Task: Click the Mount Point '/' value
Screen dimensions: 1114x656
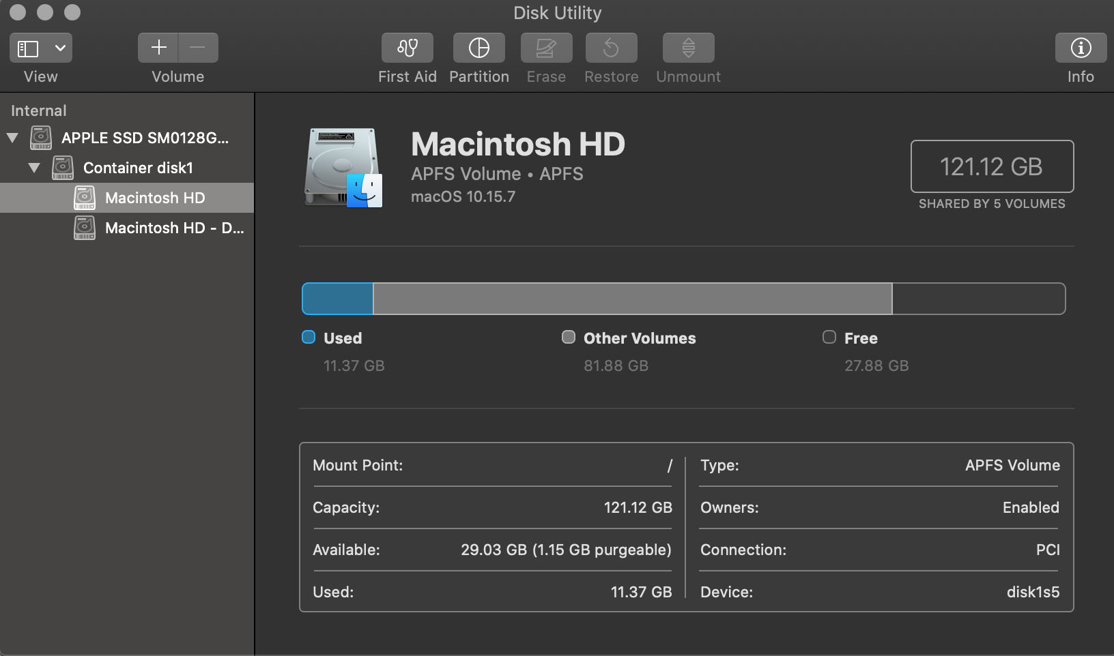Action: point(670,466)
